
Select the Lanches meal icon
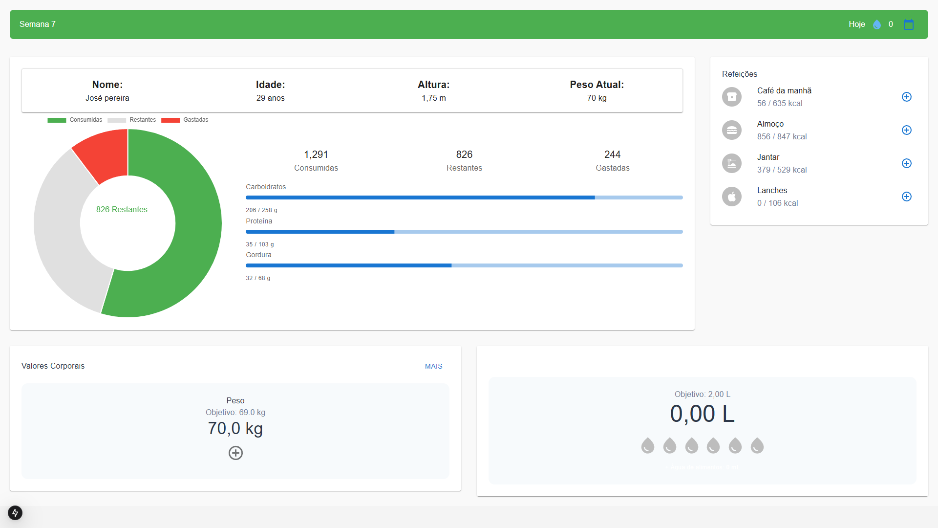point(731,196)
